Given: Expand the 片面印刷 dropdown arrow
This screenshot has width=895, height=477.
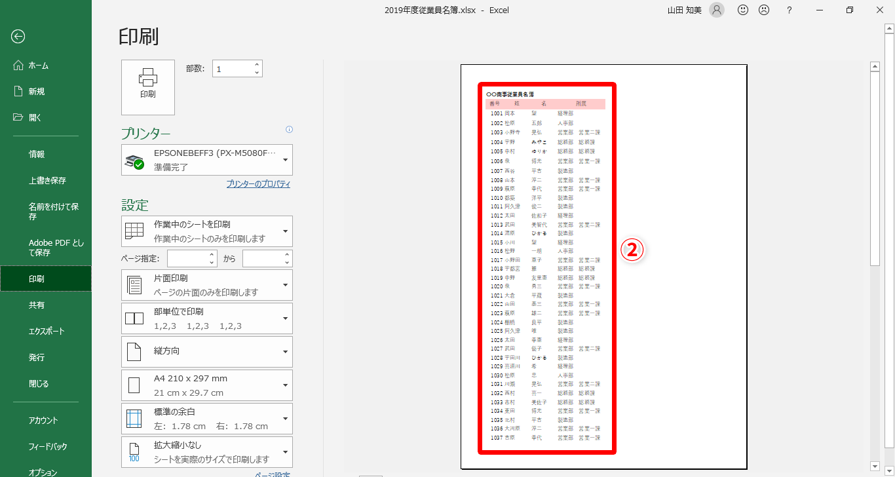Looking at the screenshot, I should click(286, 285).
